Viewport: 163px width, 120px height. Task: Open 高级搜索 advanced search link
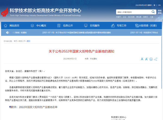point(159,12)
